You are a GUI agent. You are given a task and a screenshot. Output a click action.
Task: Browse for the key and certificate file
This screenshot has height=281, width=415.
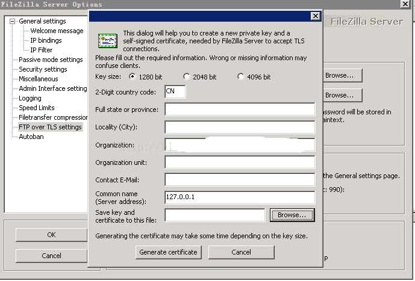(292, 215)
